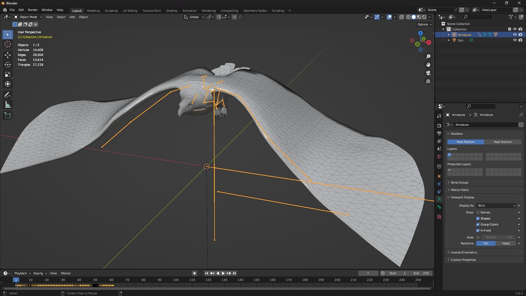Hide the Armature in the outliner
526x296 pixels.
coord(515,35)
